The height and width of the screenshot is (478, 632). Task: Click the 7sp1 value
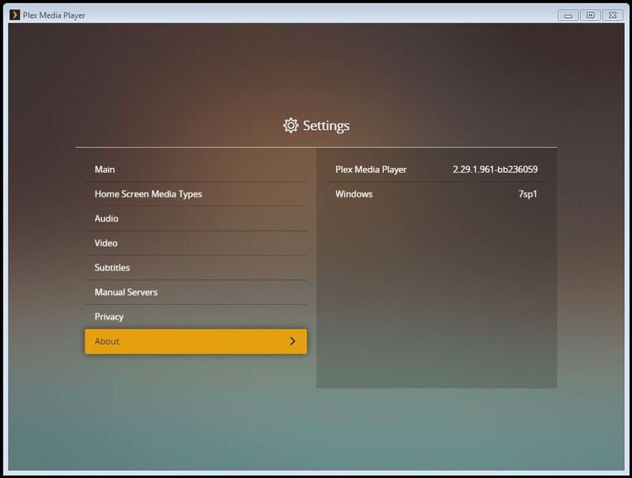528,194
